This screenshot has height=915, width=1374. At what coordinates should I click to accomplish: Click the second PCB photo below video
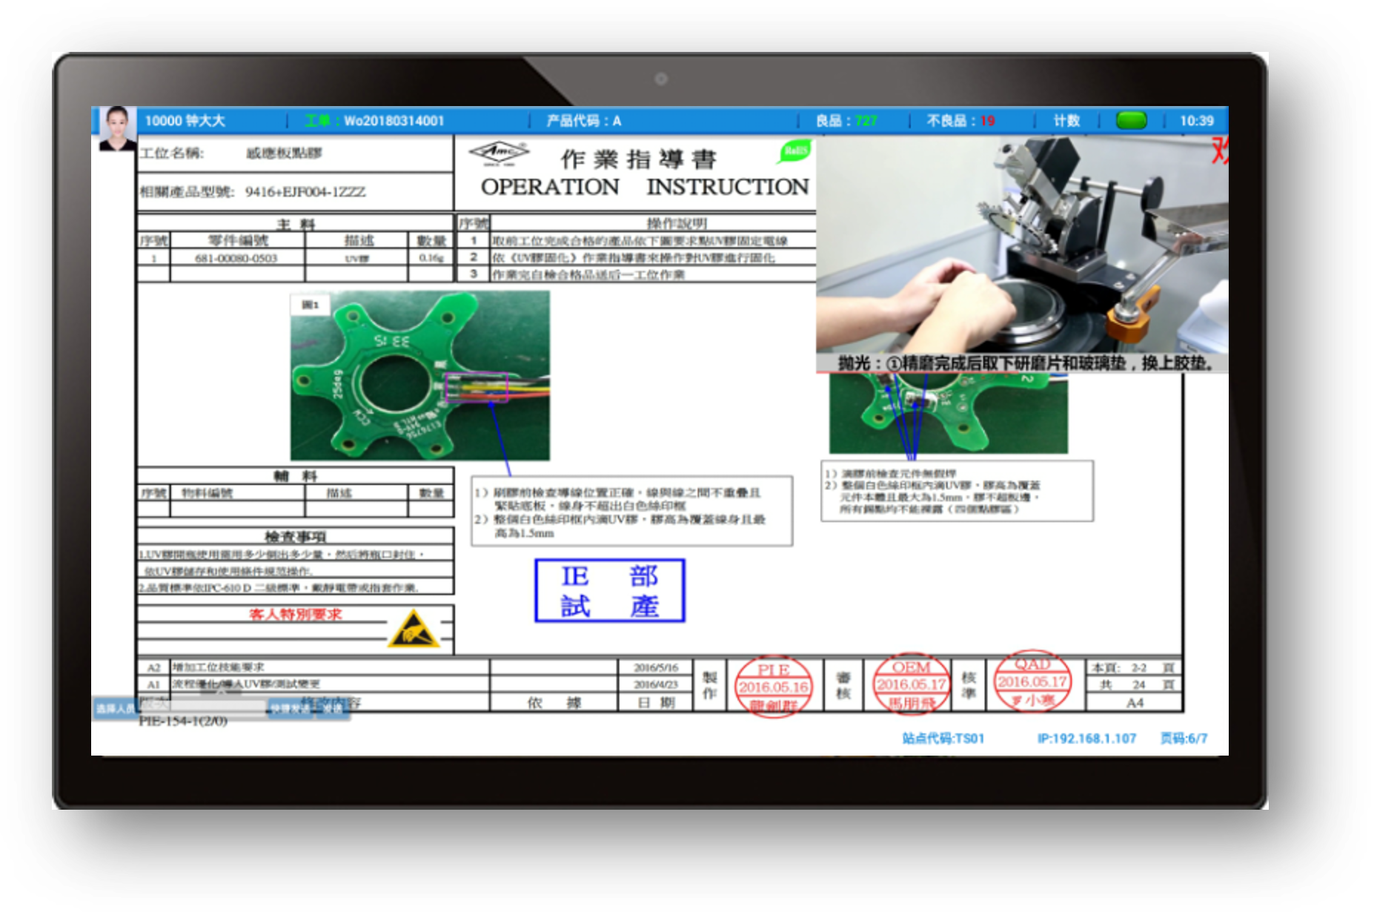click(948, 413)
